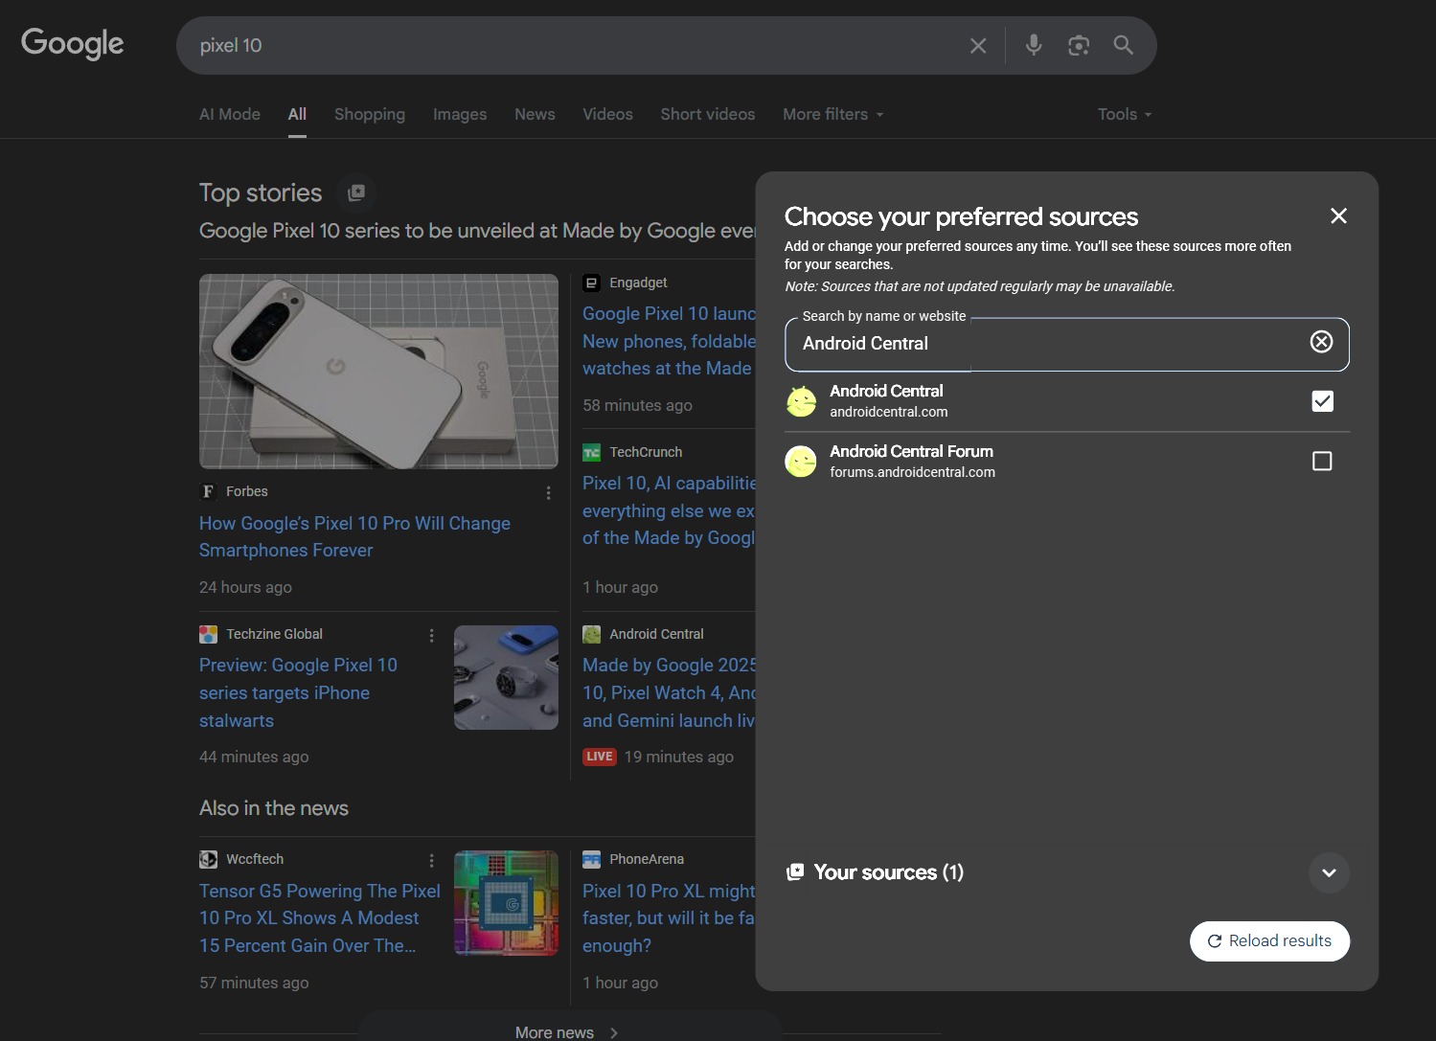Open Engadget Google Pixel 10 launch link
The image size is (1436, 1041).
(669, 341)
